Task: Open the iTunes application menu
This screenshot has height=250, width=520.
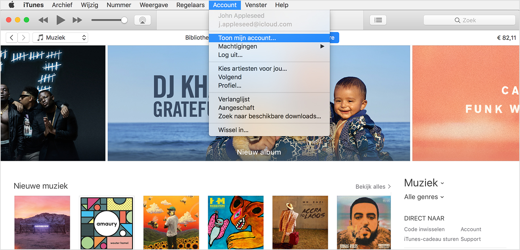Action: pos(33,5)
